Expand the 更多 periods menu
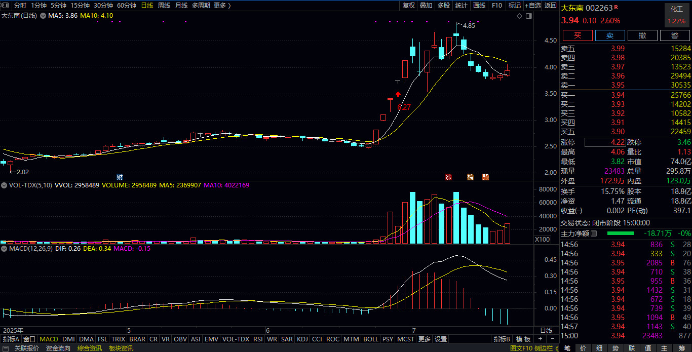The height and width of the screenshot is (352, 692). click(222, 6)
